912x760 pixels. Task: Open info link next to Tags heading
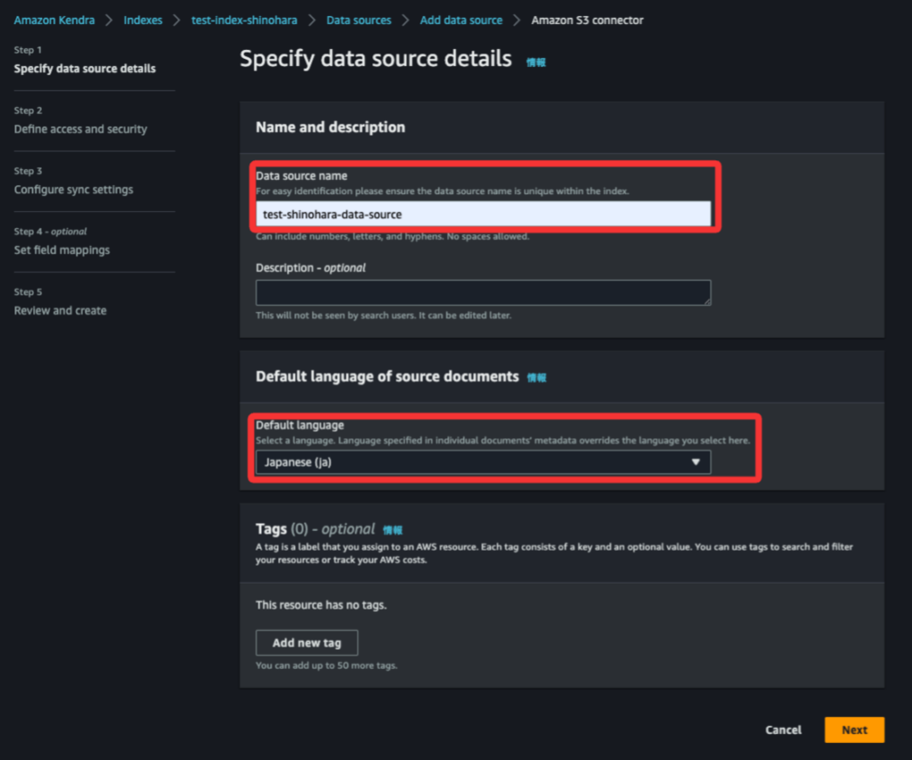tap(393, 530)
